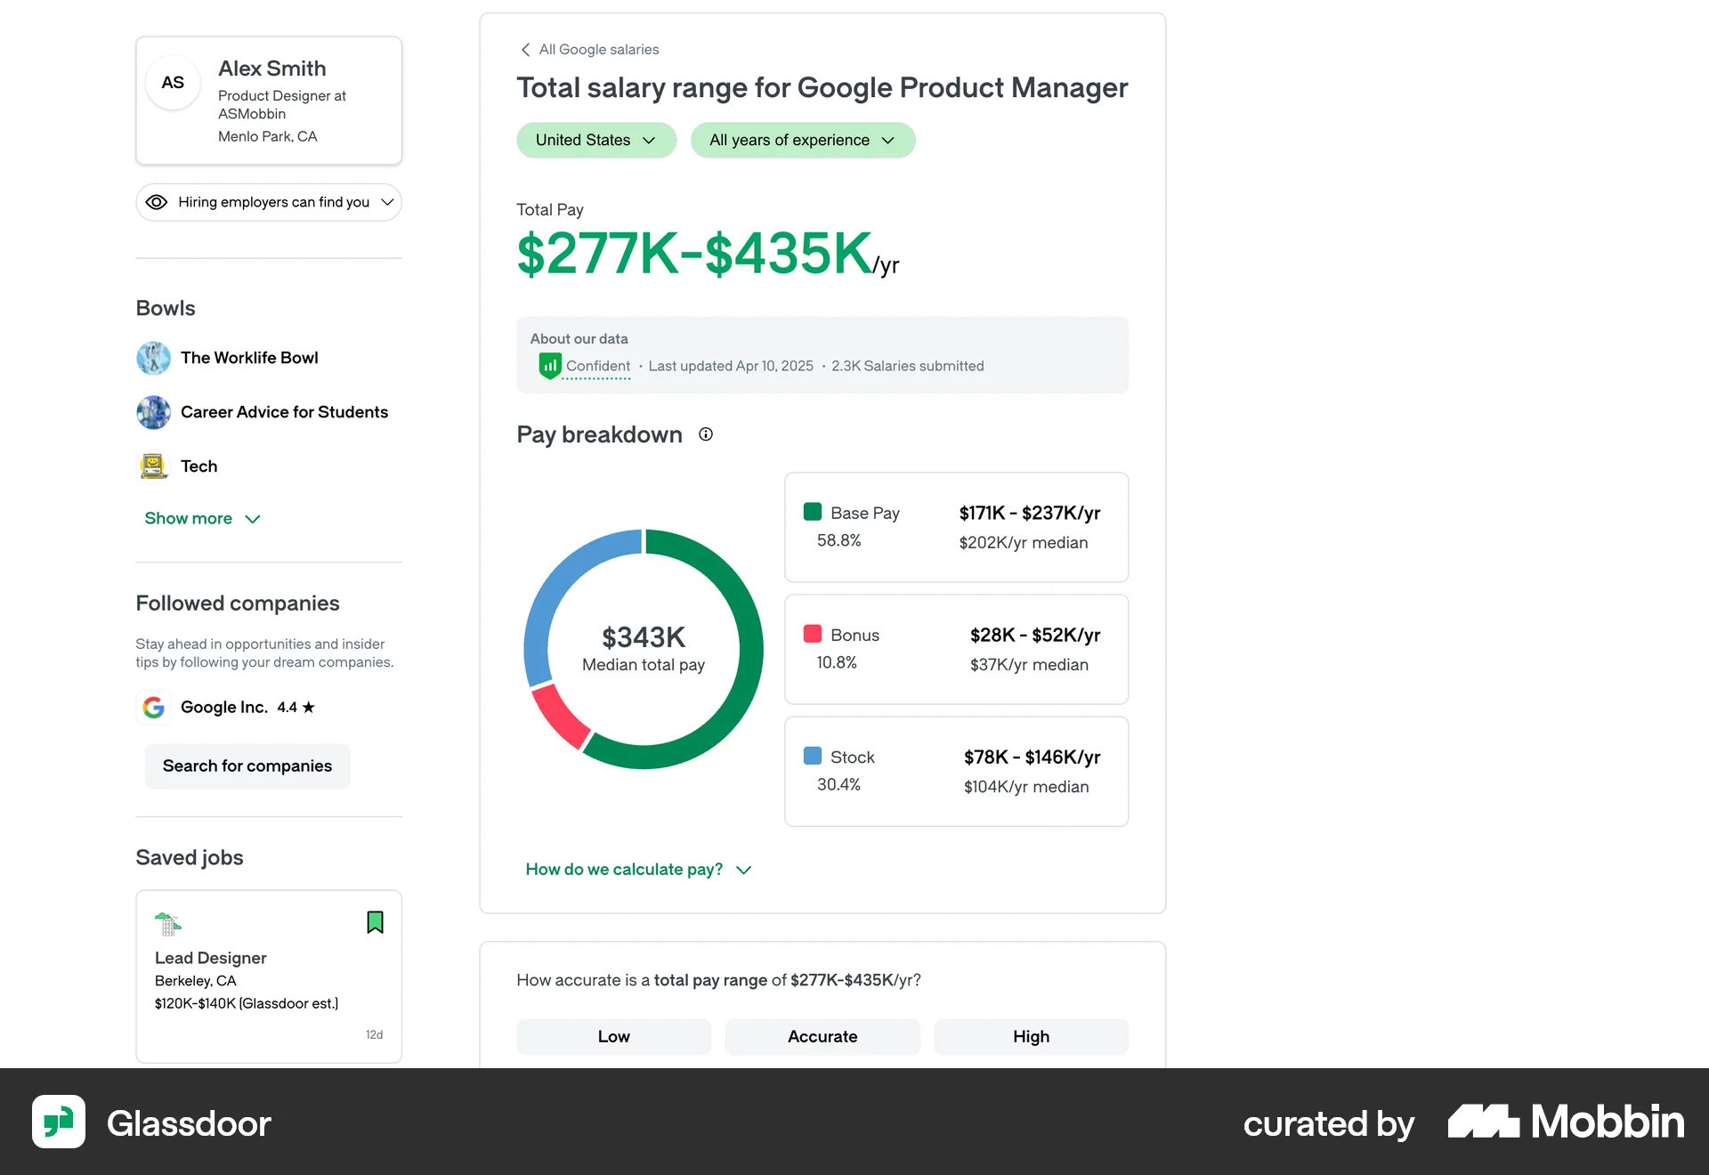The height and width of the screenshot is (1175, 1709).
Task: Open the Tech bowl
Action: point(198,466)
